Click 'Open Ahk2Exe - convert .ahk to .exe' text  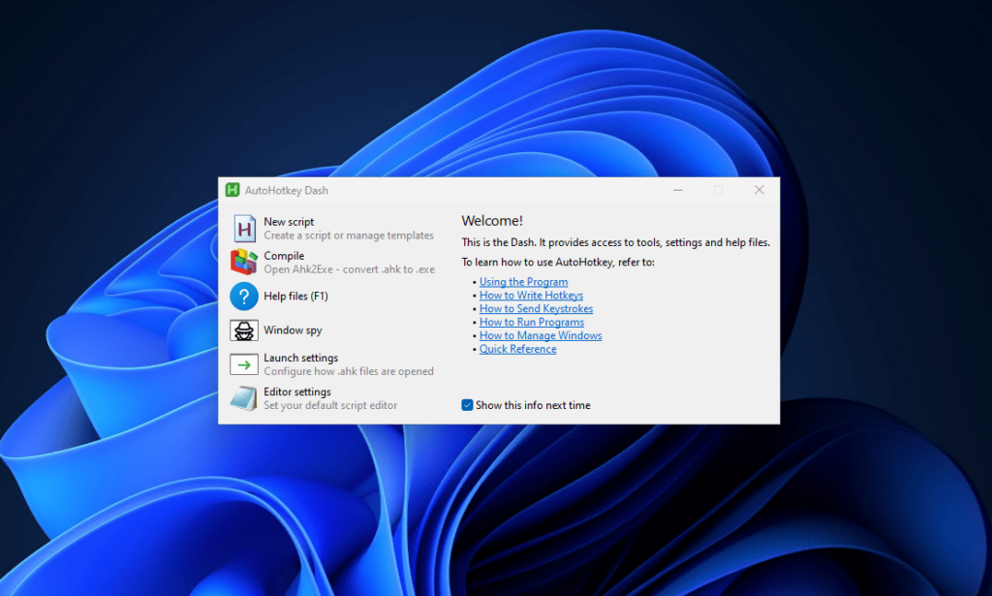349,269
